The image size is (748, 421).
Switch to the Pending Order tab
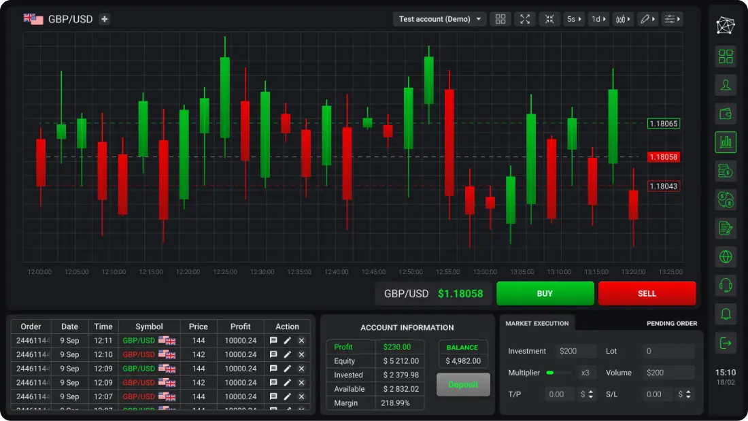coord(671,323)
